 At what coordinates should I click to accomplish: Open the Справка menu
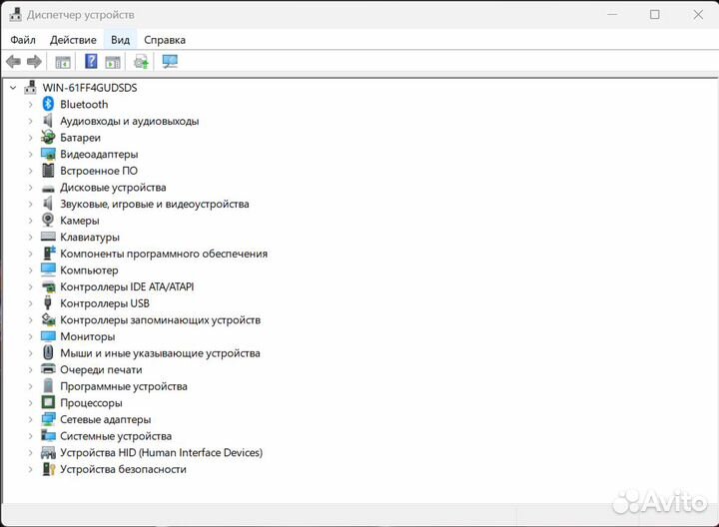click(x=165, y=40)
